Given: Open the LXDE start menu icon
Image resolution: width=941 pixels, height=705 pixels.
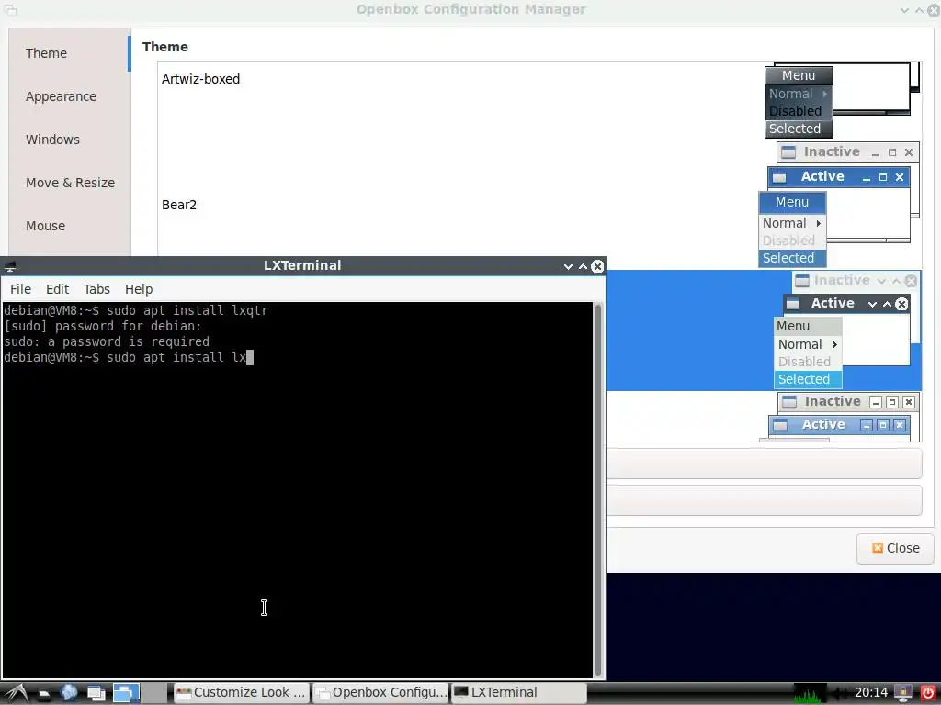Looking at the screenshot, I should pyautogui.click(x=16, y=693).
